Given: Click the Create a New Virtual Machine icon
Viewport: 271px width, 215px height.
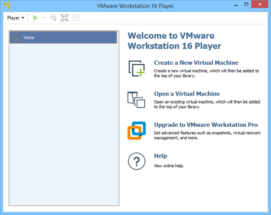Looking at the screenshot, I should pos(136,68).
